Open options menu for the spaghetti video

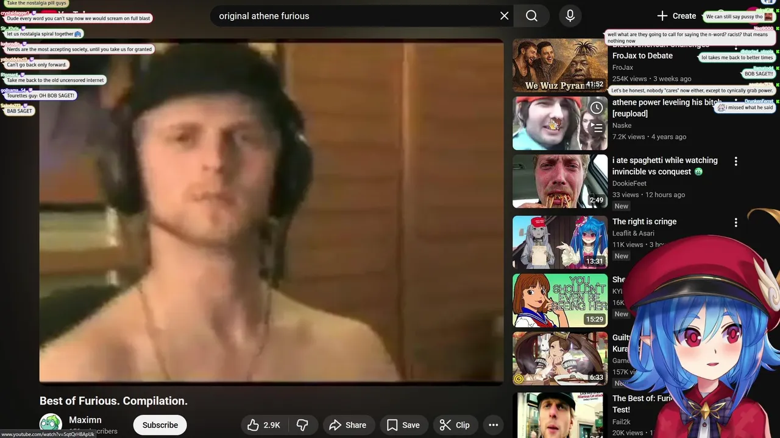736,161
